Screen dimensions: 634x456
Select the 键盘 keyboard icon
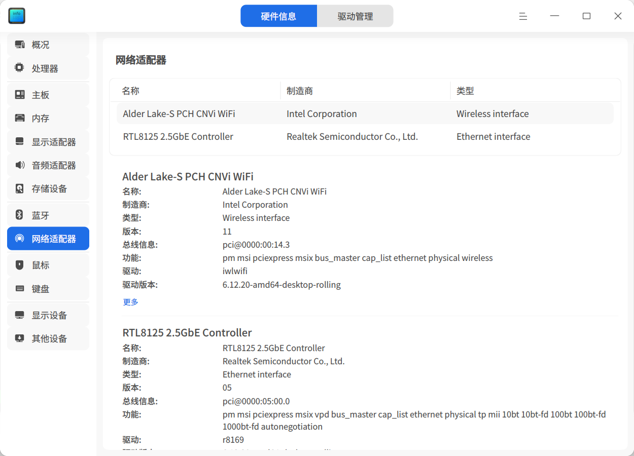(20, 289)
